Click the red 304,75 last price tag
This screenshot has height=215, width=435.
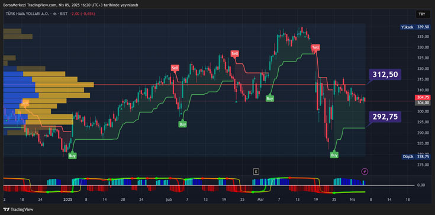point(423,98)
